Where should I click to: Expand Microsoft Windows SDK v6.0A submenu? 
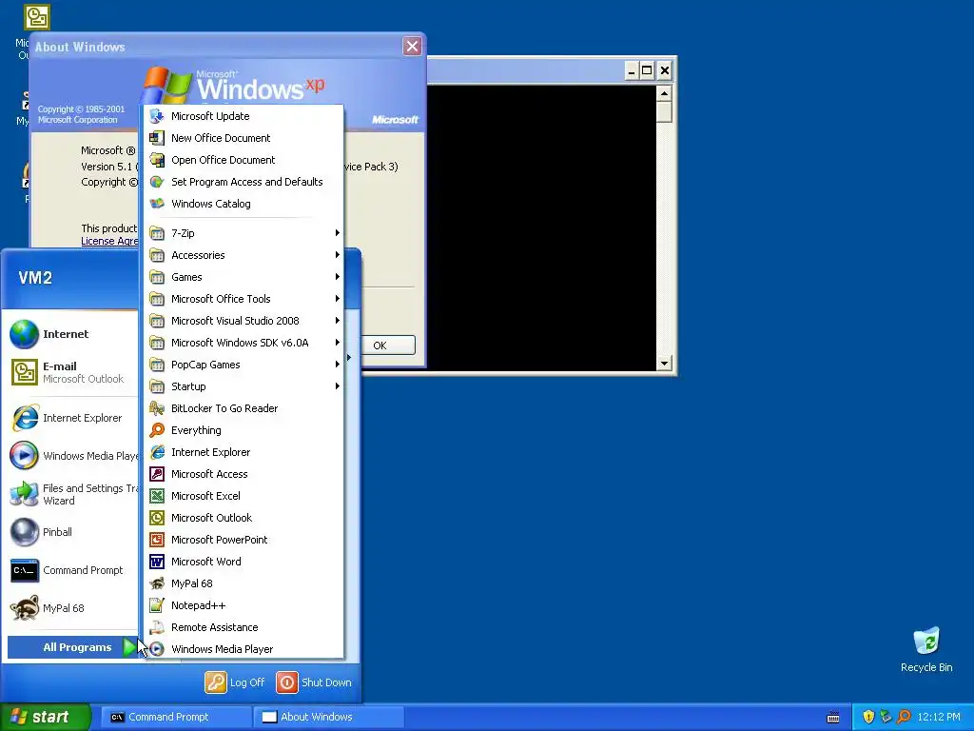[x=244, y=343]
